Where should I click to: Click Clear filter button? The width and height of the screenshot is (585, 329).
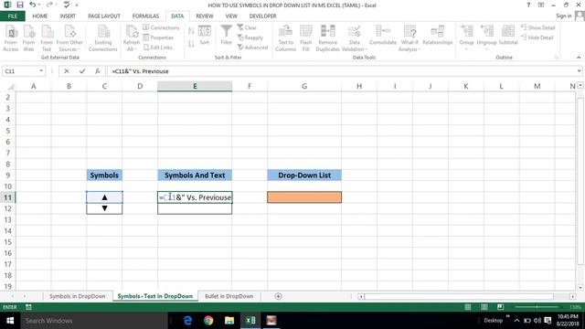click(x=247, y=27)
